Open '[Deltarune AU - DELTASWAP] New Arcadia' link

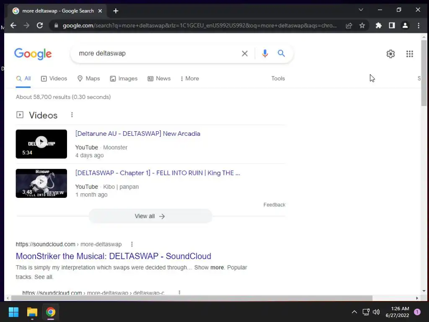[137, 134]
